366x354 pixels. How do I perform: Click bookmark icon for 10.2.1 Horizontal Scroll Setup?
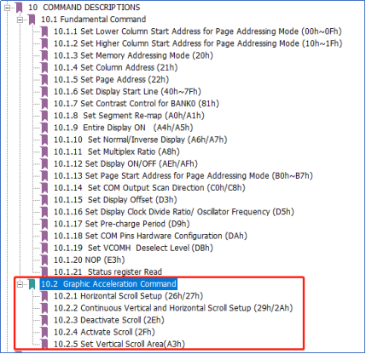(44, 296)
